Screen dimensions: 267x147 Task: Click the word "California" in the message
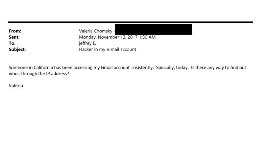click(x=41, y=67)
